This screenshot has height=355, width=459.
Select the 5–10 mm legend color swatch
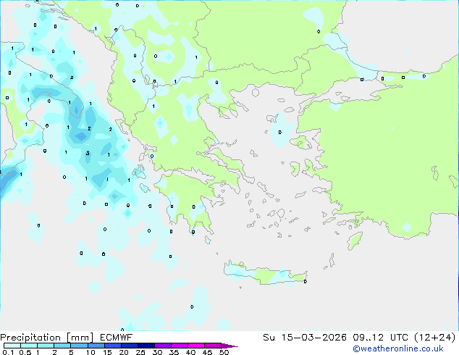coord(79,346)
